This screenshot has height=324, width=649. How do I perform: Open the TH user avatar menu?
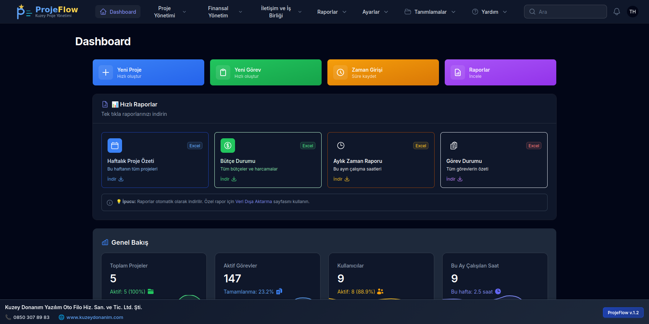632,12
